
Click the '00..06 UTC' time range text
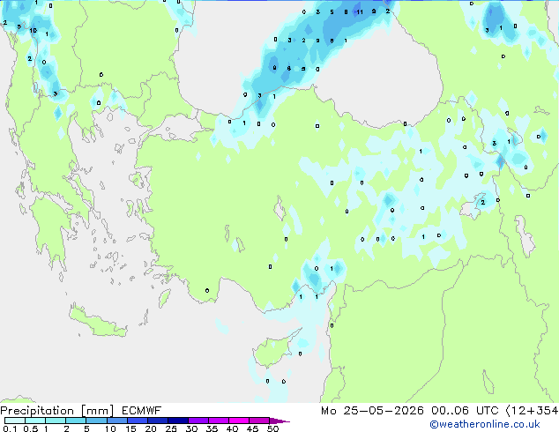point(464,411)
